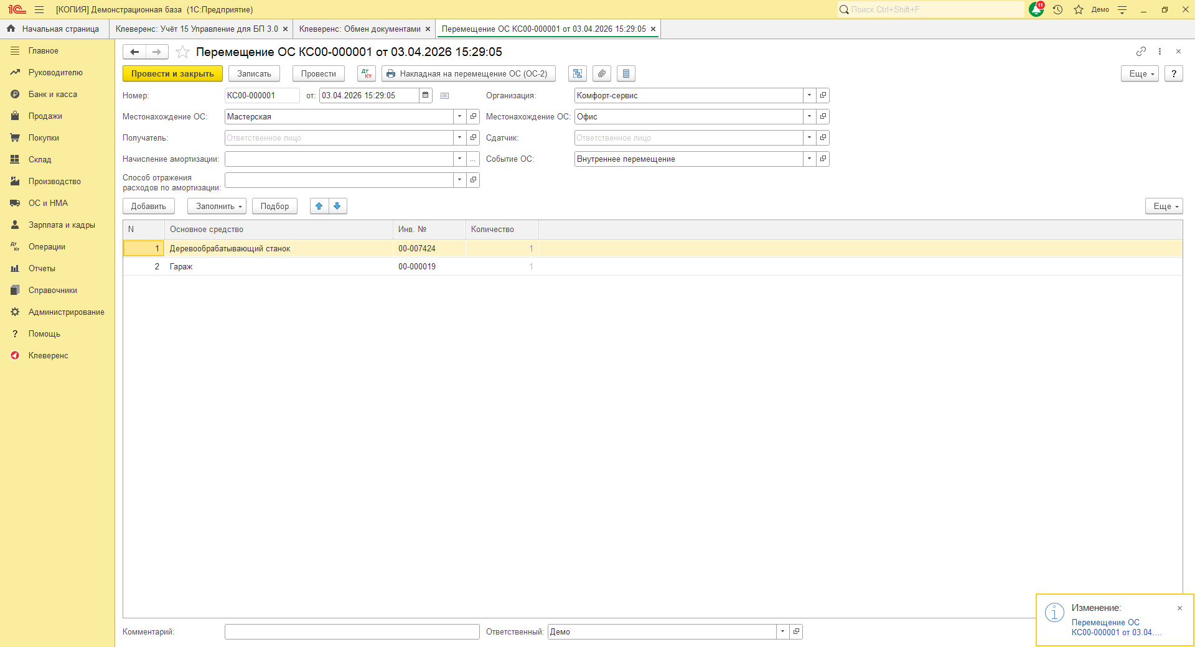Image resolution: width=1195 pixels, height=647 pixels.
Task: Add document to favorites star
Action: pyautogui.click(x=182, y=52)
